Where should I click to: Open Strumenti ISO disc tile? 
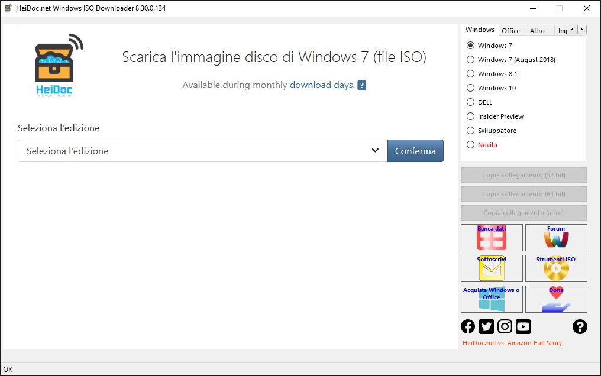coord(556,268)
